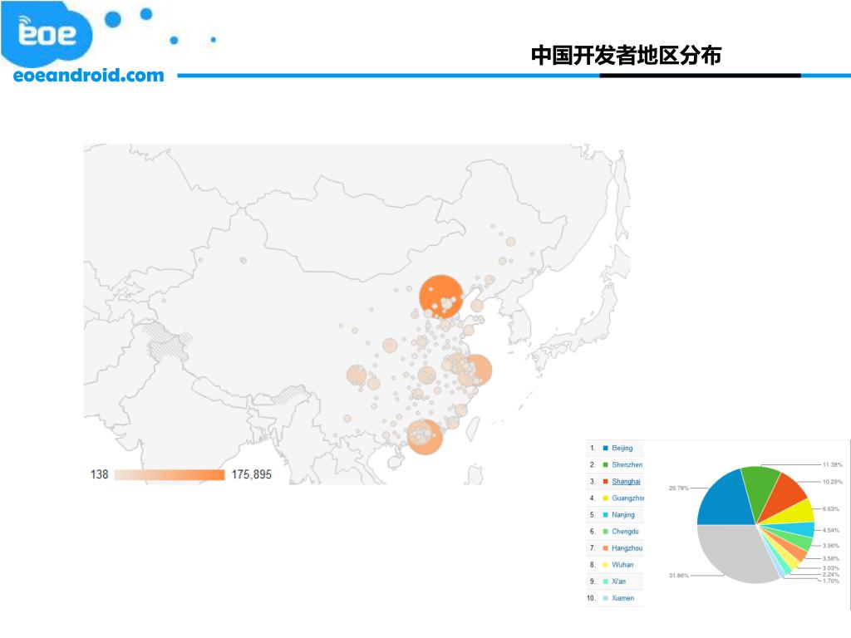Open the Hangzhou entry in city list

click(627, 548)
